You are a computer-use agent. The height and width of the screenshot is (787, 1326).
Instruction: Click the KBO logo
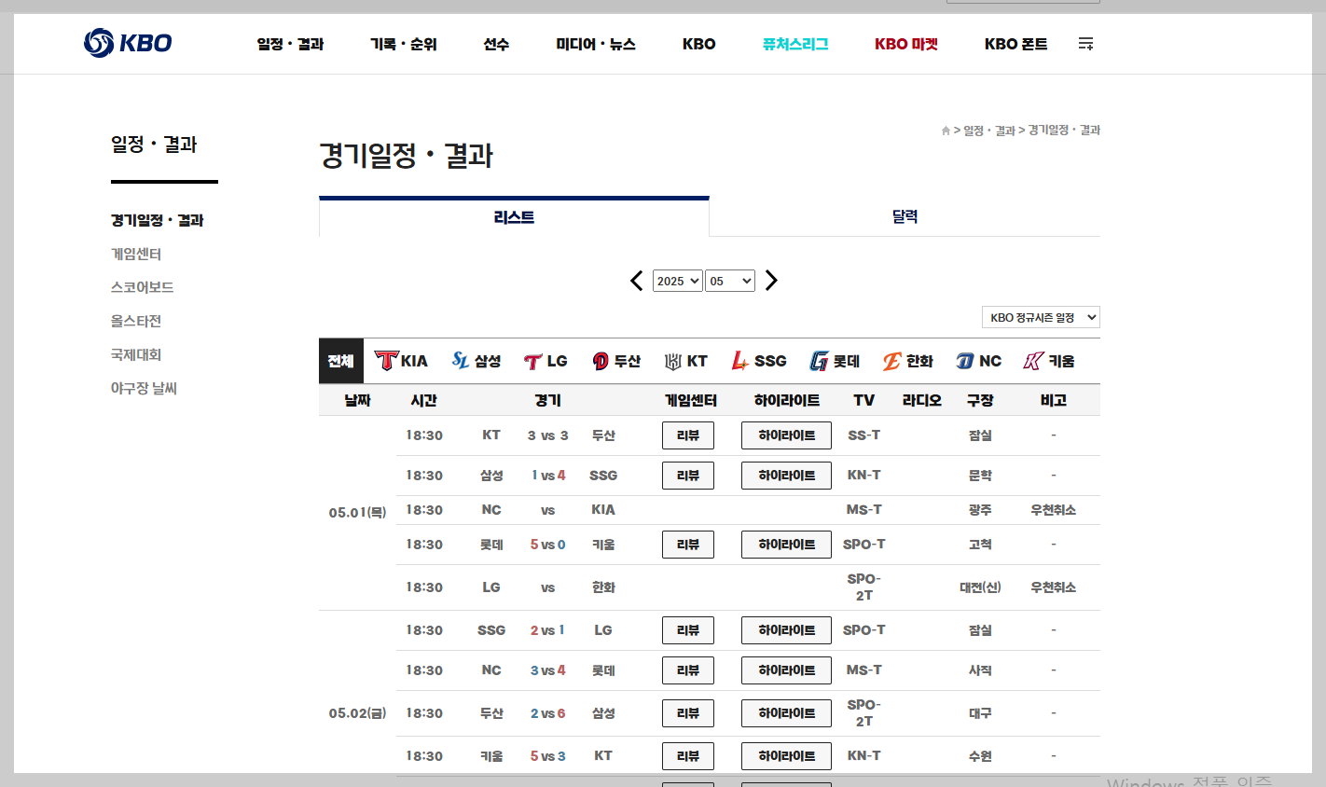point(128,43)
